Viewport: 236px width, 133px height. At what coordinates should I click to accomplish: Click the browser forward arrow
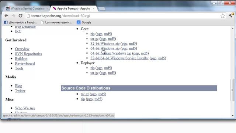coord(13,16)
